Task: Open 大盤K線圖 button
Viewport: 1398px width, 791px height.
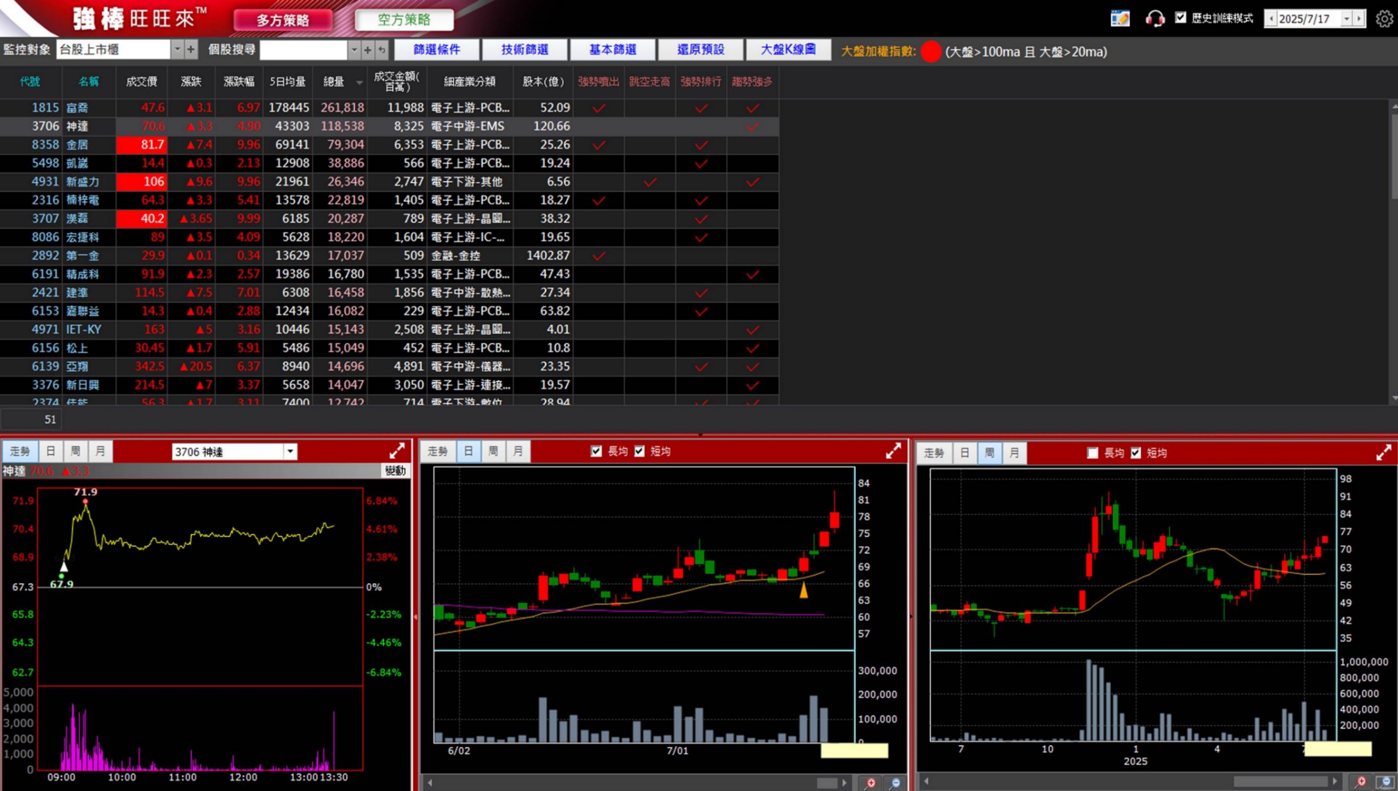Action: coord(788,50)
